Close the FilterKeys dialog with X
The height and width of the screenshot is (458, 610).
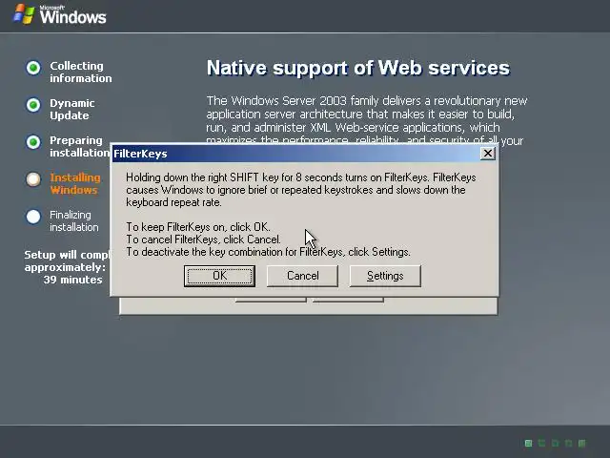click(487, 154)
